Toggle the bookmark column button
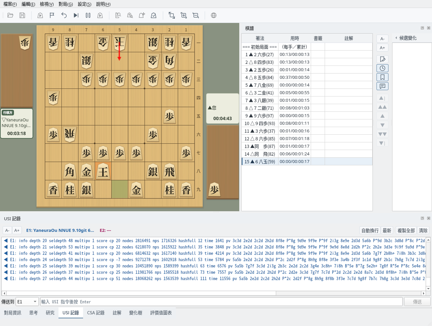Screen dimensions: 432x326 (382, 77)
